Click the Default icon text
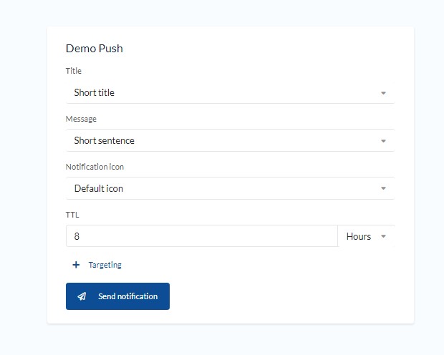The width and height of the screenshot is (444, 355). pos(99,188)
